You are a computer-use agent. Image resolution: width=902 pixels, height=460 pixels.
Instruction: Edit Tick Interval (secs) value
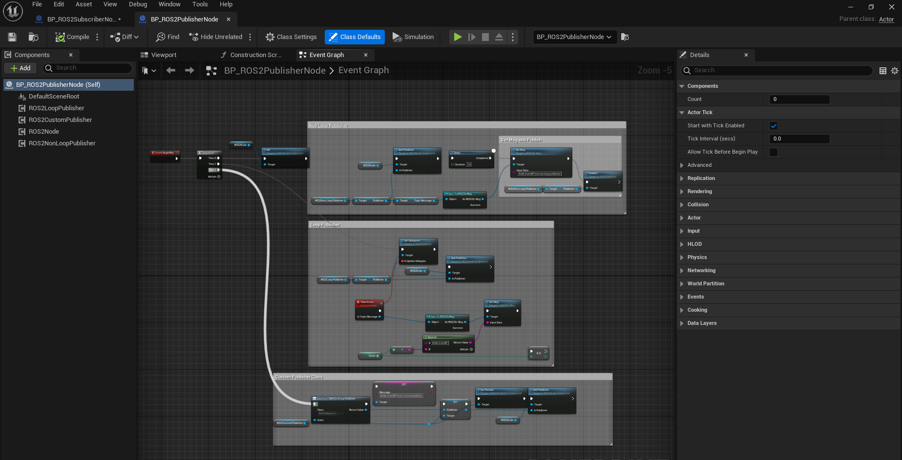click(799, 139)
